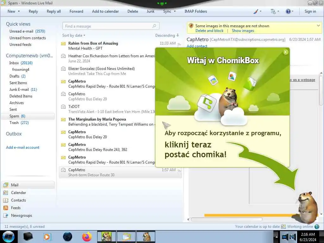
Task: Toggle Descending sort order
Action: [167, 35]
